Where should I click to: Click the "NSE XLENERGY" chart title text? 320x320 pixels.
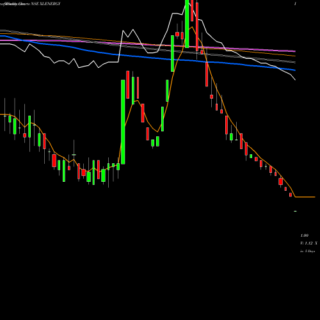click(x=46, y=4)
